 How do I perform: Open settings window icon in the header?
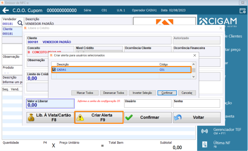click(x=242, y=11)
